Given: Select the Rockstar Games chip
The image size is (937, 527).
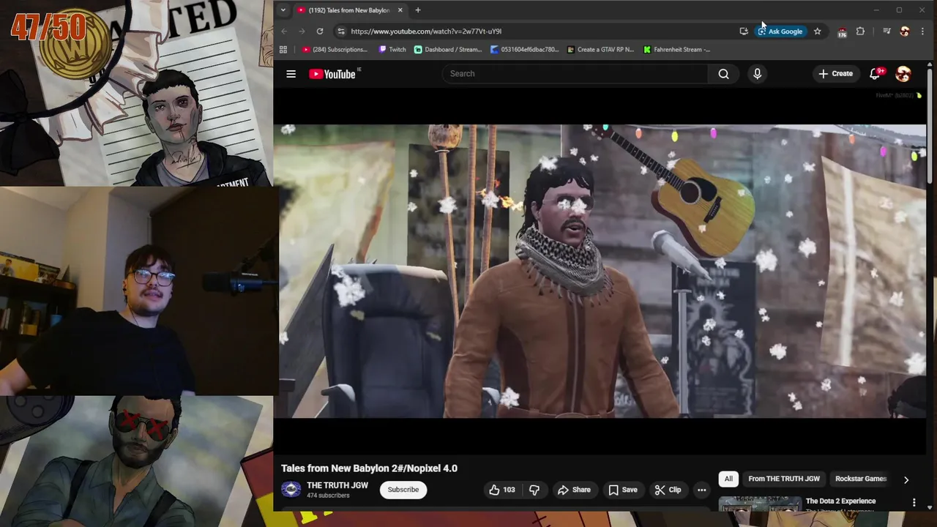Looking at the screenshot, I should 861,479.
